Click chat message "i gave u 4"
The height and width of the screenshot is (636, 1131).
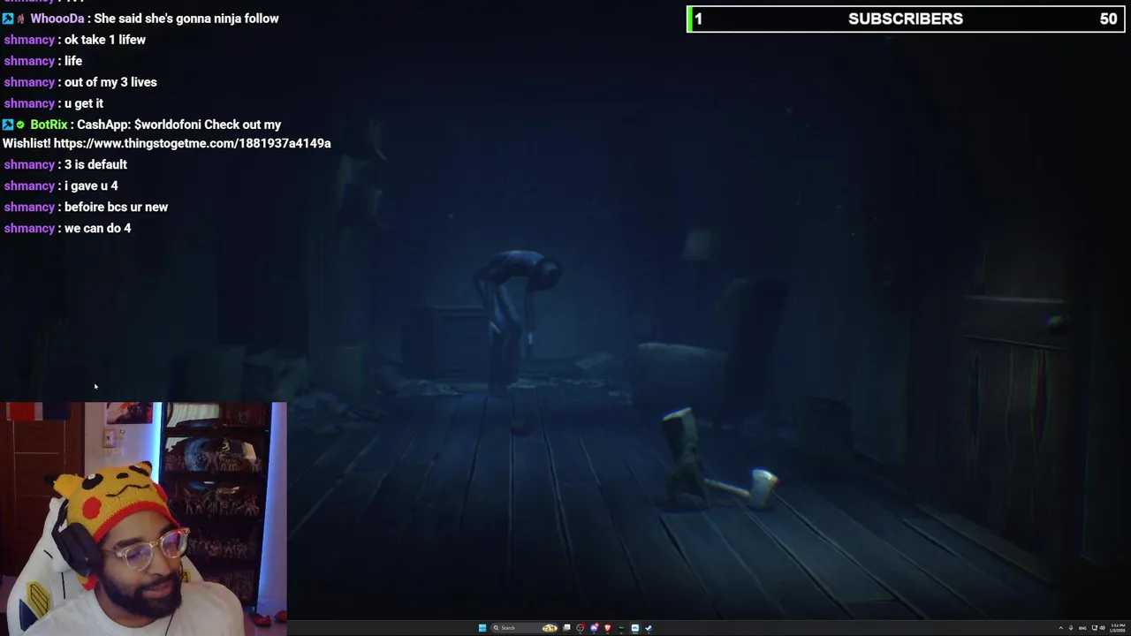[91, 185]
